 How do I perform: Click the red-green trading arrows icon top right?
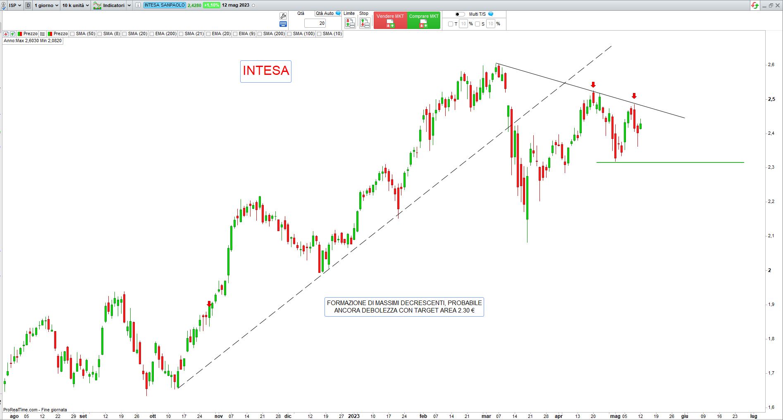[755, 5]
